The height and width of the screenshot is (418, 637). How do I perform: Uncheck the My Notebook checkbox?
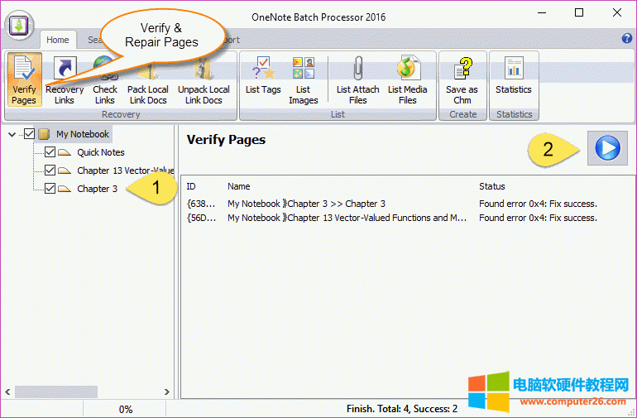click(x=30, y=134)
